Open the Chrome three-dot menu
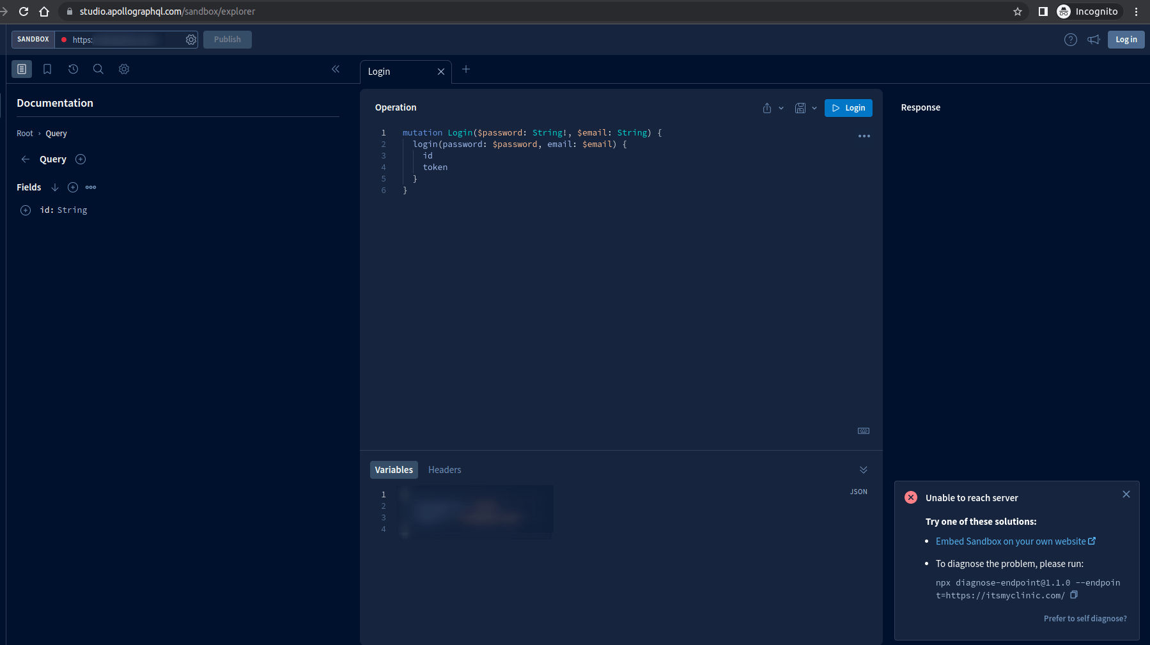1150x645 pixels. tap(1137, 12)
